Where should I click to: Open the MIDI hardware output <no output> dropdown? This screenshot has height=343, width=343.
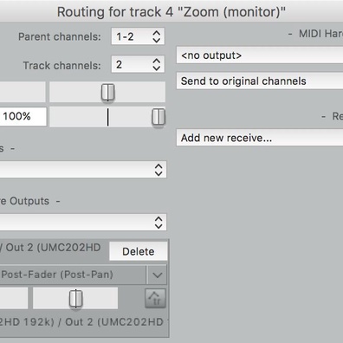click(260, 55)
